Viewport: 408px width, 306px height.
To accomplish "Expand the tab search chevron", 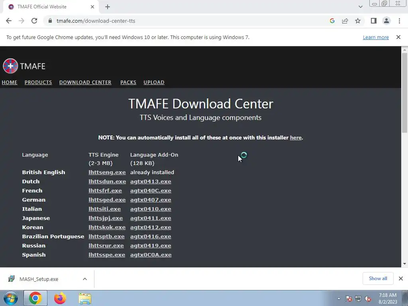I will 360,7.
